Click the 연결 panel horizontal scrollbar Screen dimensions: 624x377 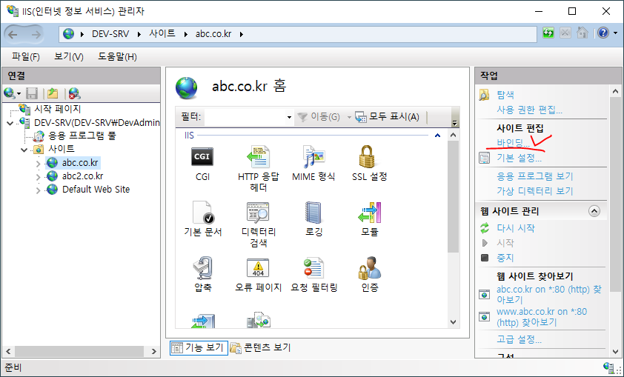79,351
